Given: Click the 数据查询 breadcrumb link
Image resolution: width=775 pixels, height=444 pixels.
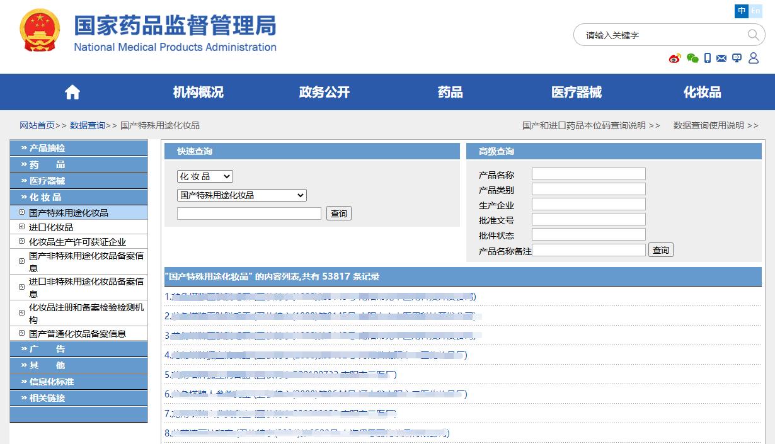Looking at the screenshot, I should [x=88, y=125].
